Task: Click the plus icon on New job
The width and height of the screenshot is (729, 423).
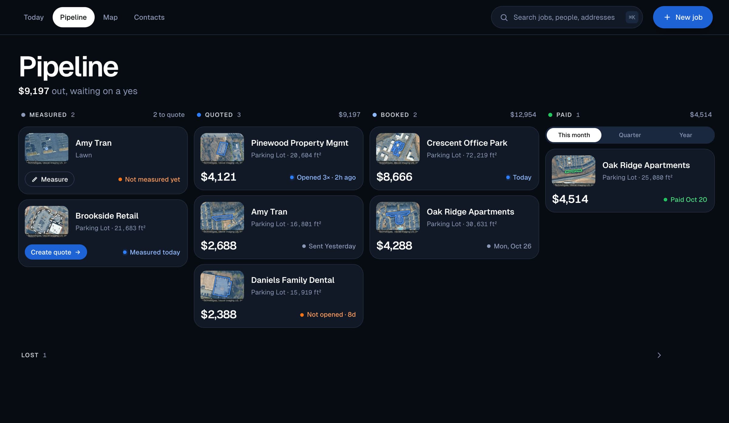Action: (x=667, y=17)
